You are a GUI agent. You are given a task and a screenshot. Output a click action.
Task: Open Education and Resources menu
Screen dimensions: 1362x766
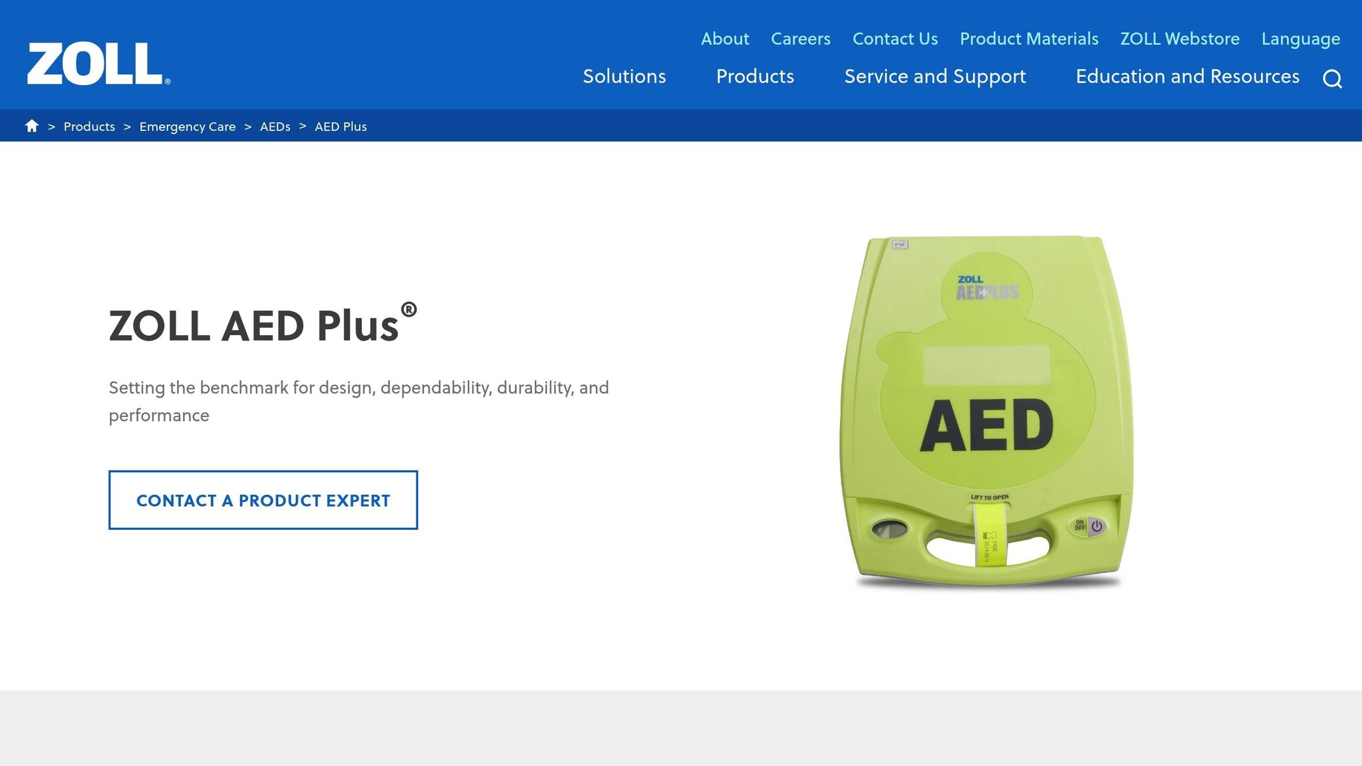pos(1188,76)
